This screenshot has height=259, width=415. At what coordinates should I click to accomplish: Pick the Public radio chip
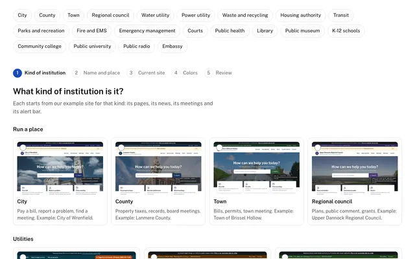(x=137, y=47)
